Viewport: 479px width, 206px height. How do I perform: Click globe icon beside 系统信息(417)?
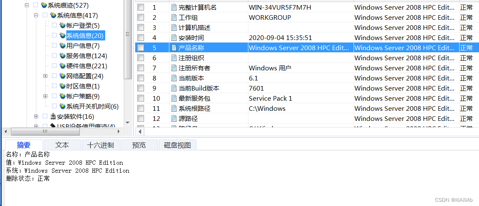tap(54, 15)
